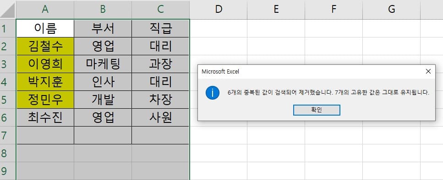This screenshot has height=180, width=443.
Task: Select the cell containing 정민우
Action: [45, 100]
